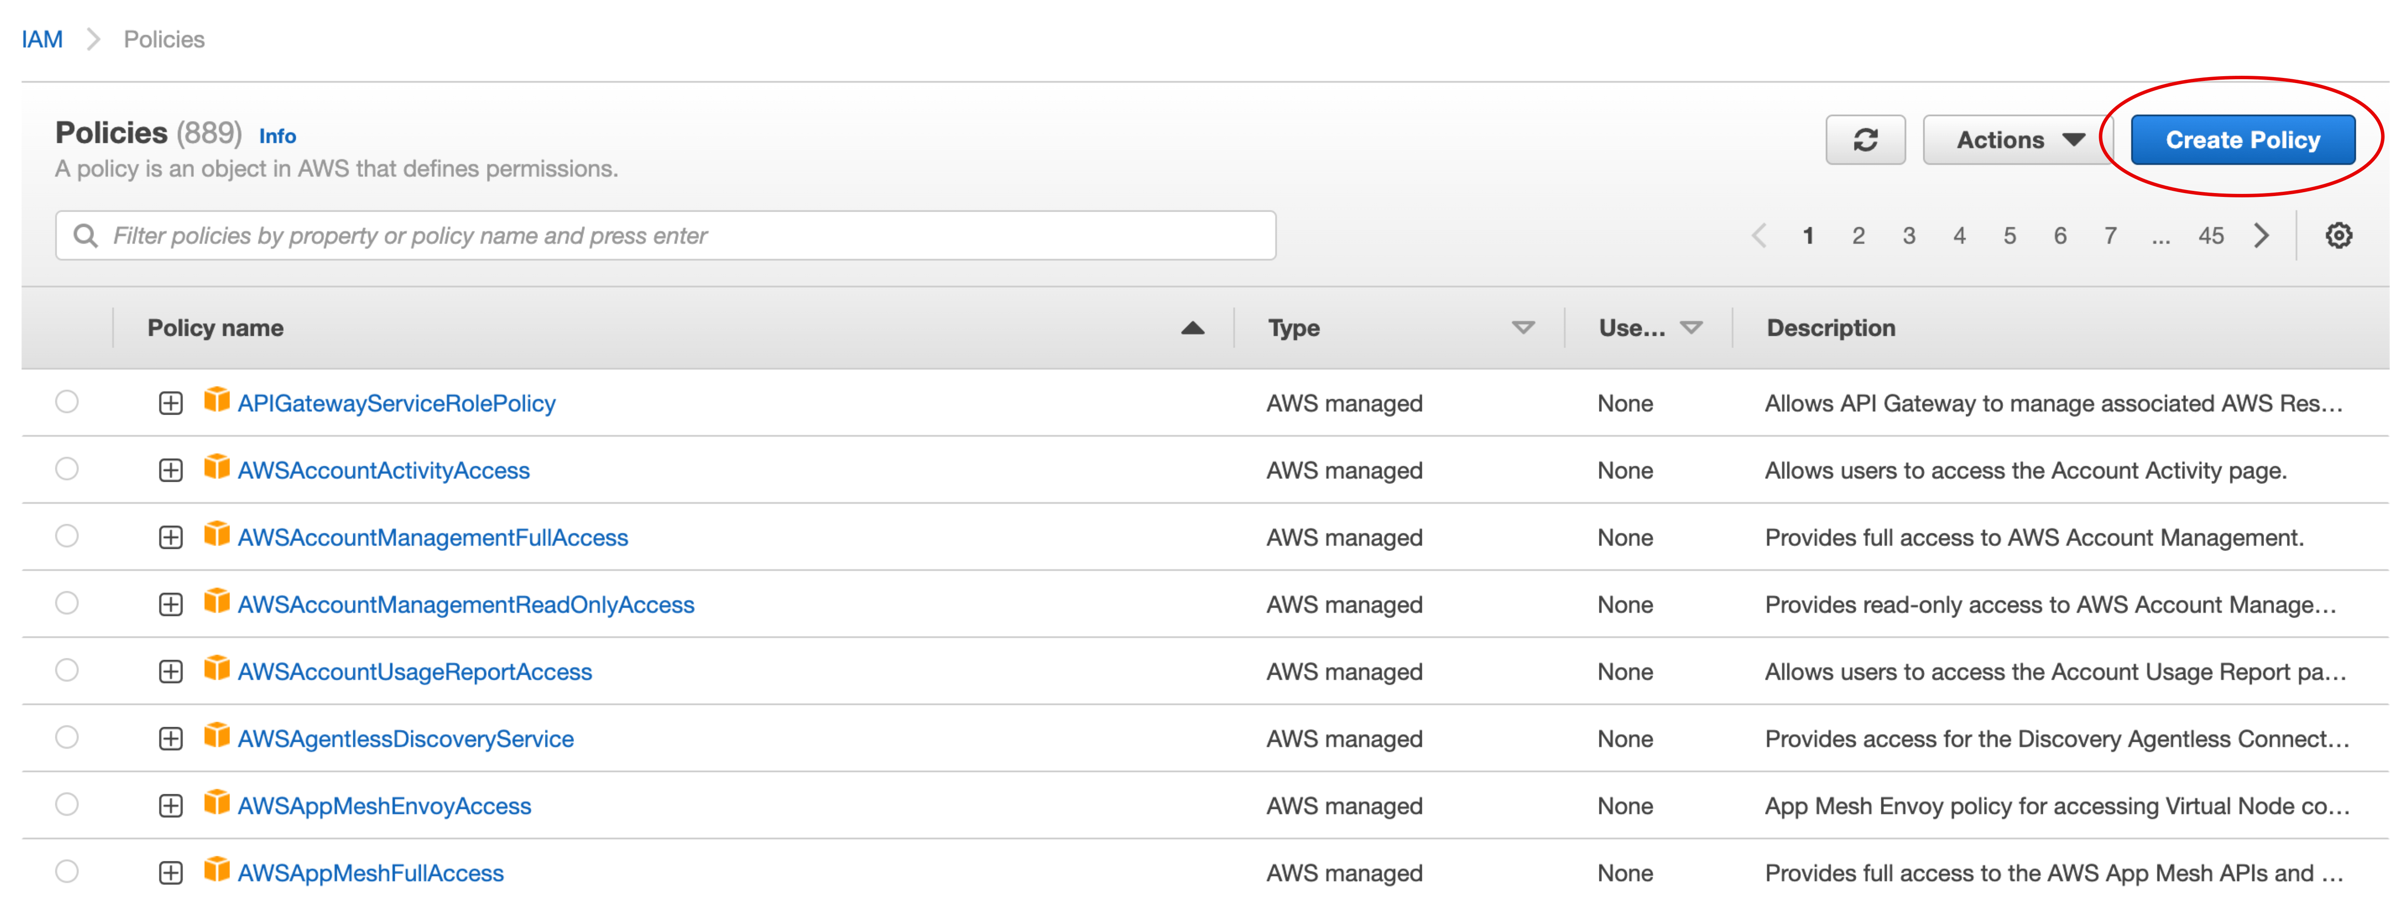Click the previous page left chevron
Image resolution: width=2390 pixels, height=902 pixels.
1758,235
